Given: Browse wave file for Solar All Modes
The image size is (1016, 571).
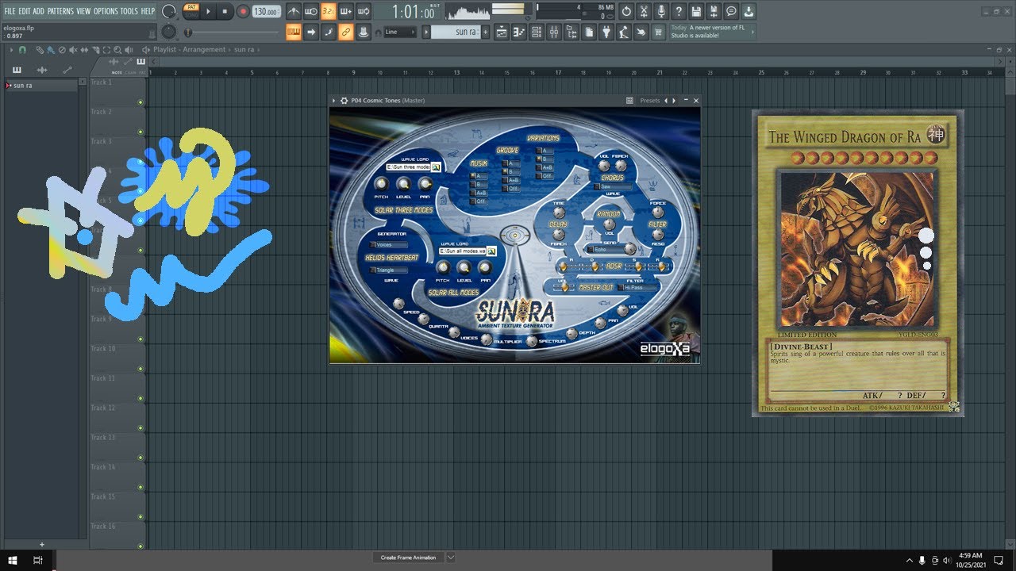Looking at the screenshot, I should (x=491, y=251).
